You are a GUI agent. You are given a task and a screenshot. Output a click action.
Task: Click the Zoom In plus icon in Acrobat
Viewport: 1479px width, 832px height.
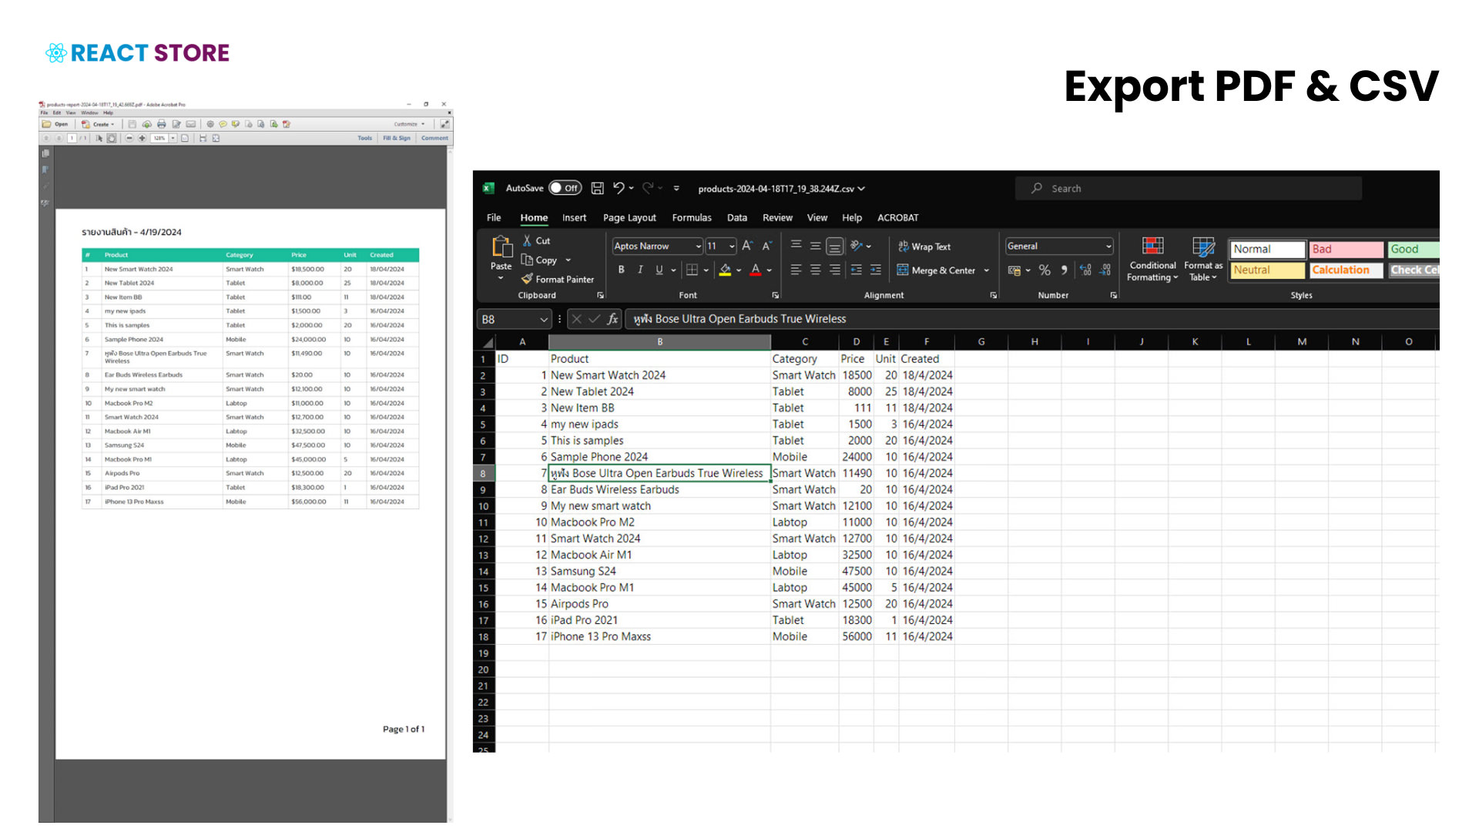click(142, 138)
